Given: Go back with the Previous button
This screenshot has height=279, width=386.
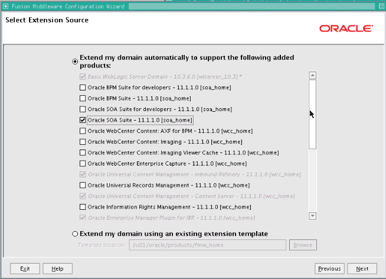Looking at the screenshot, I should pyautogui.click(x=329, y=268).
